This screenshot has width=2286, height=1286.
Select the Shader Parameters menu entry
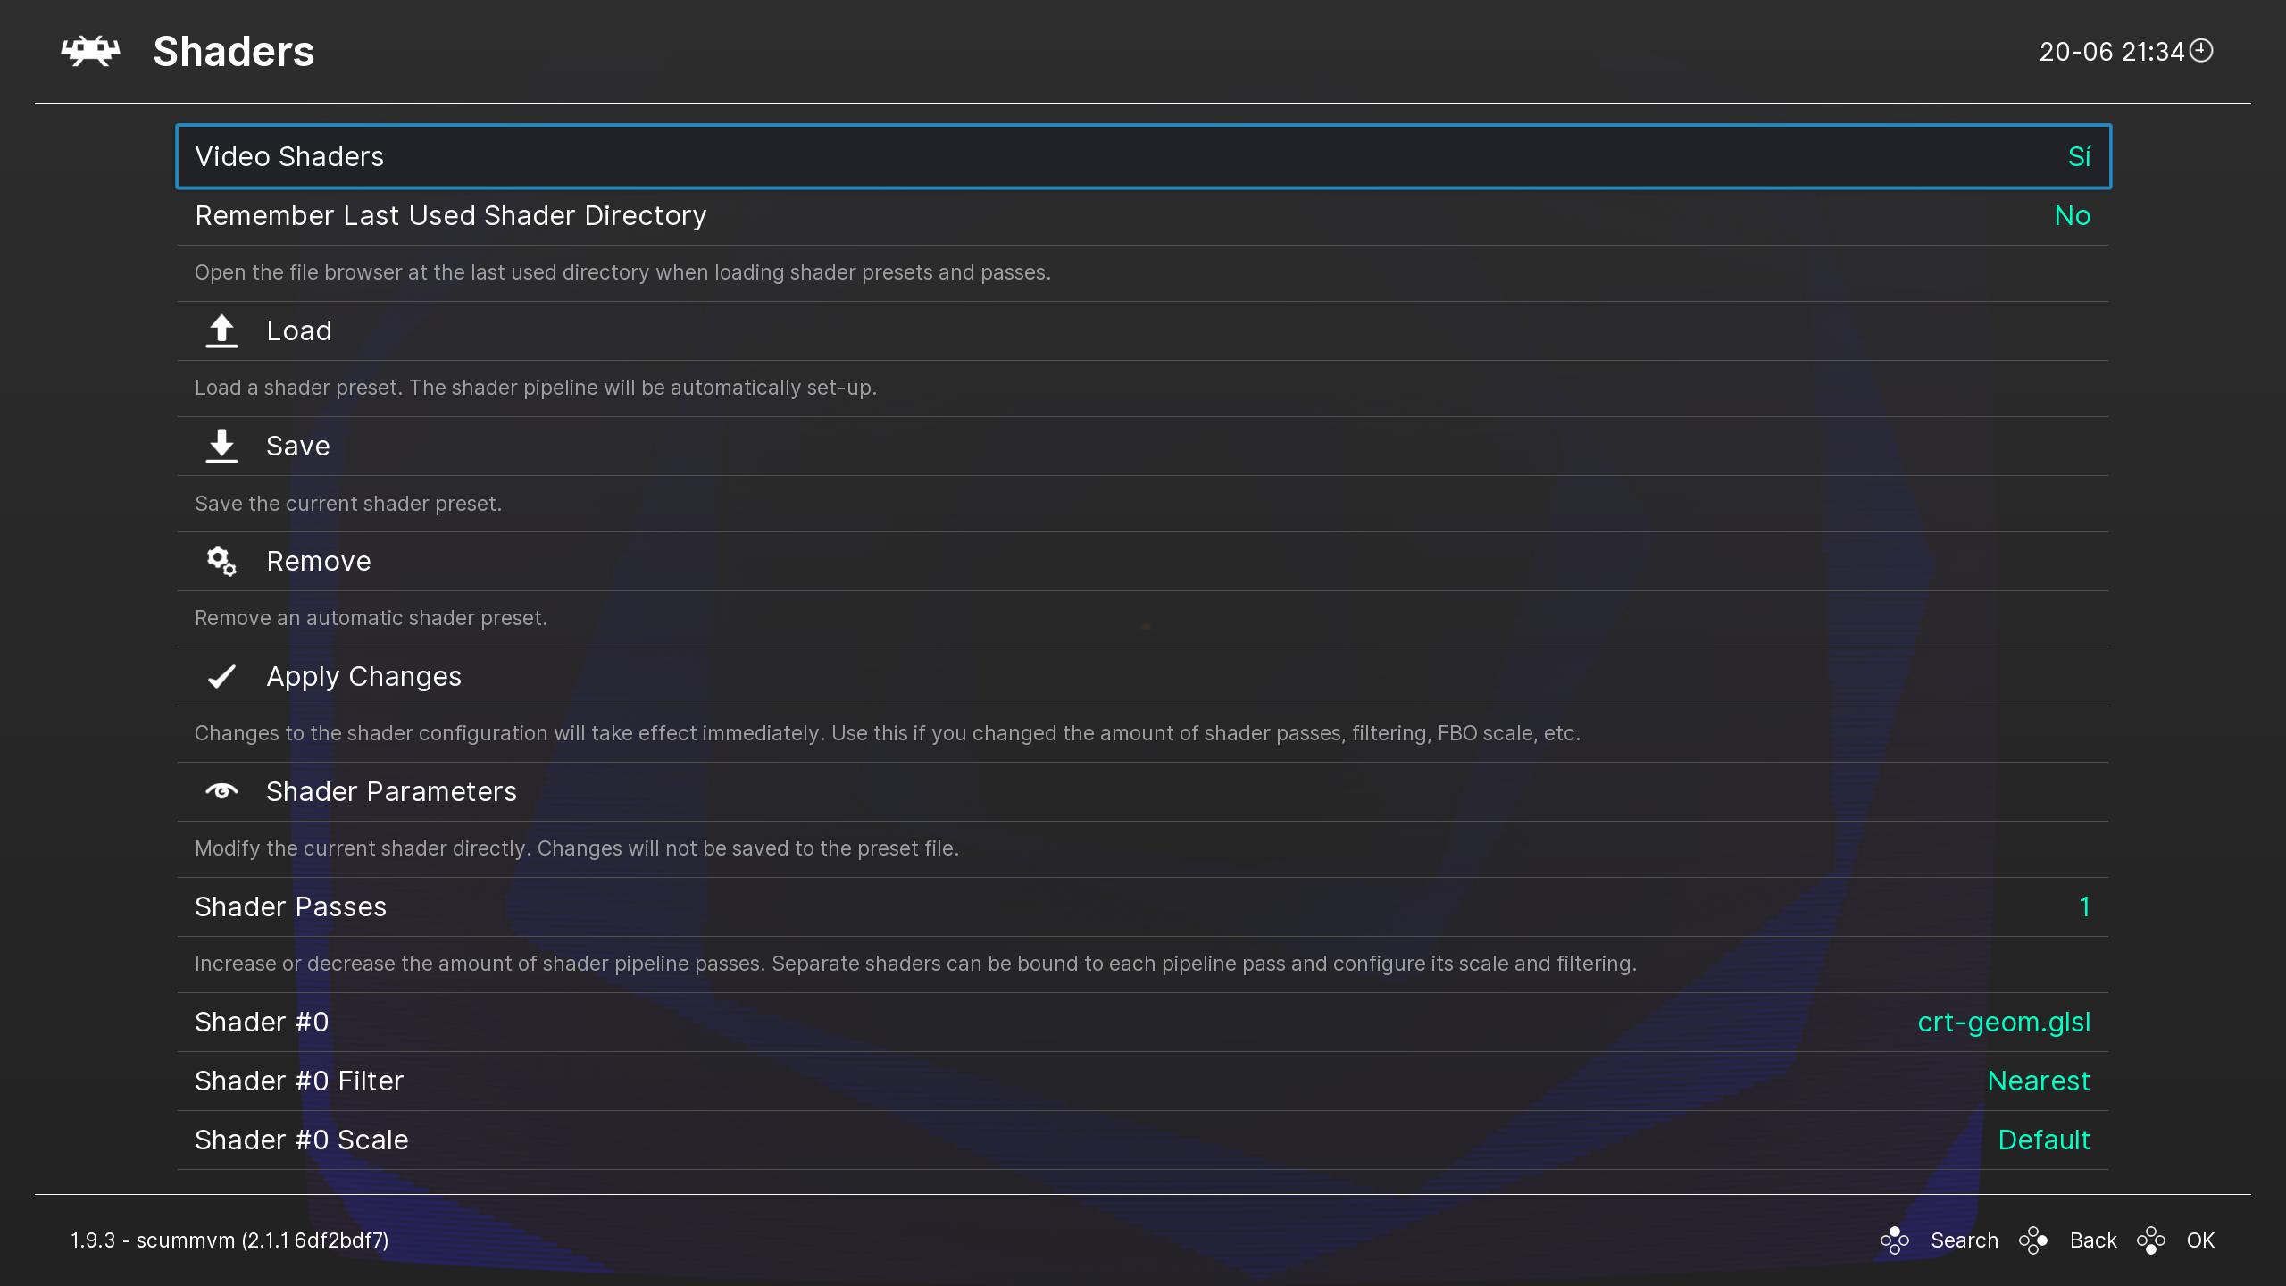[x=391, y=791]
